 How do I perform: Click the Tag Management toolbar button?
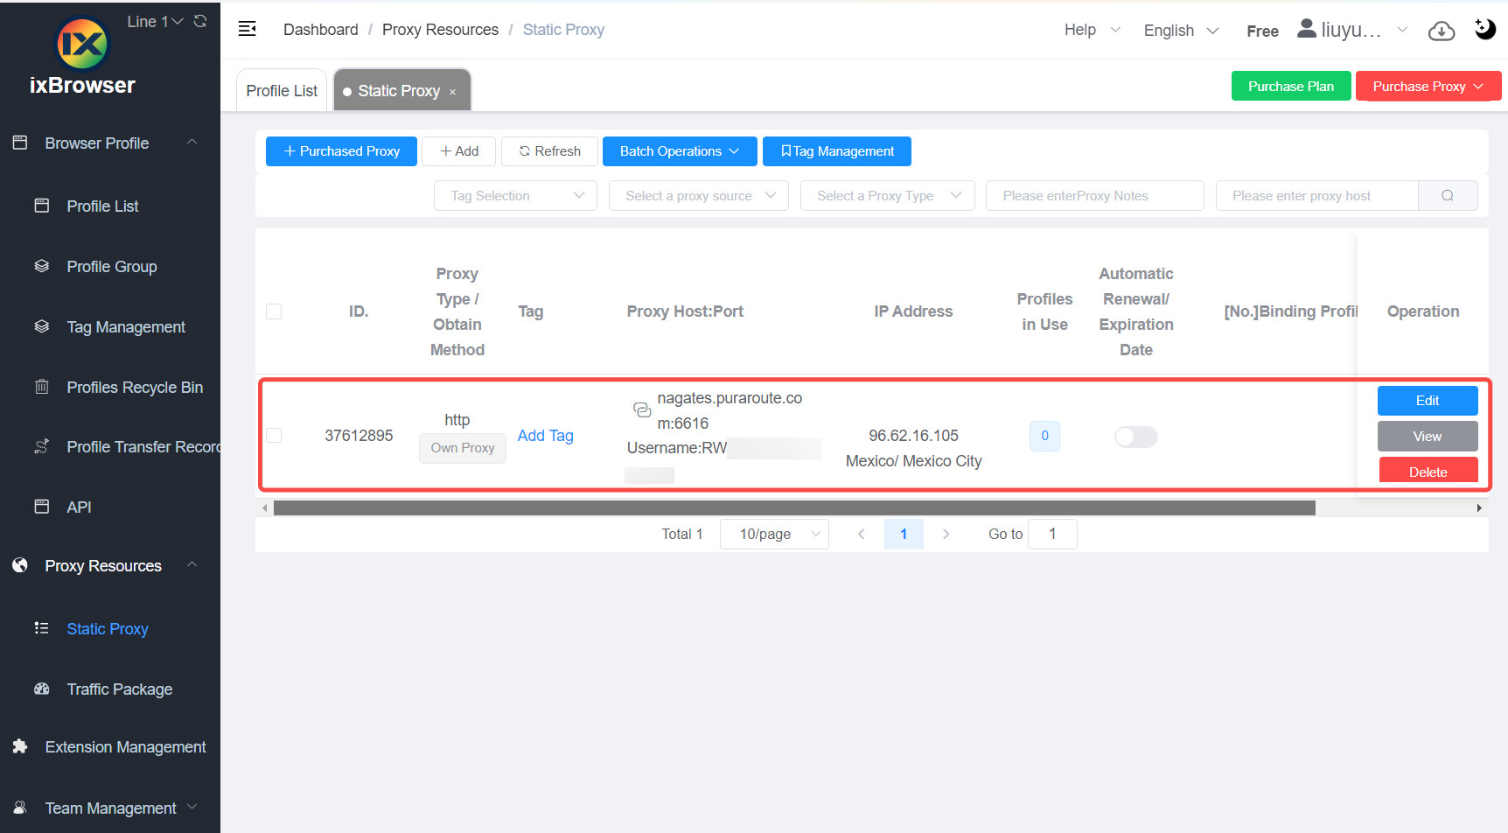point(837,151)
